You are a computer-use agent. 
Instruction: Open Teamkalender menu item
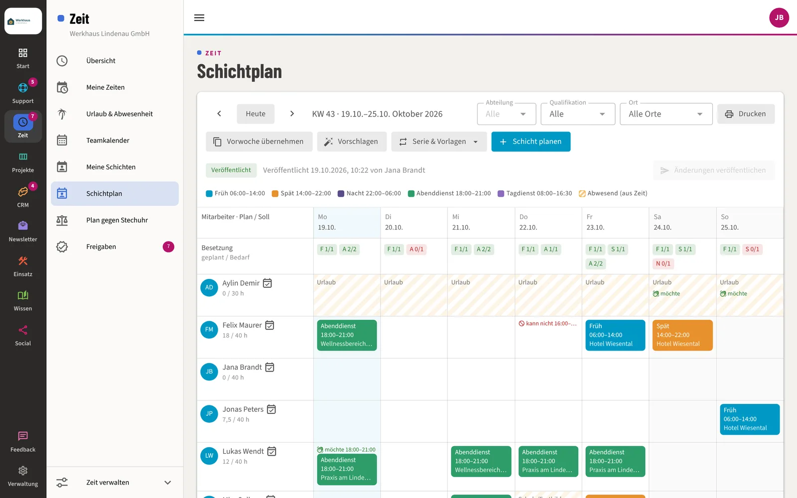pos(115,140)
